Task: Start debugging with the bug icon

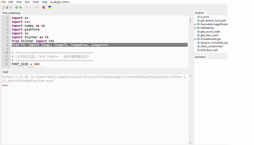Action: [x=20, y=7]
